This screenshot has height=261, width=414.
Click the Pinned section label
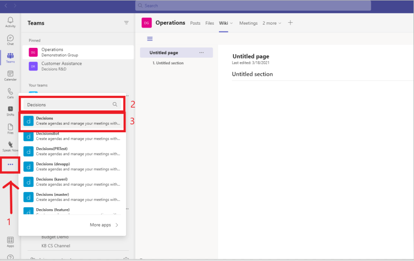(x=34, y=40)
